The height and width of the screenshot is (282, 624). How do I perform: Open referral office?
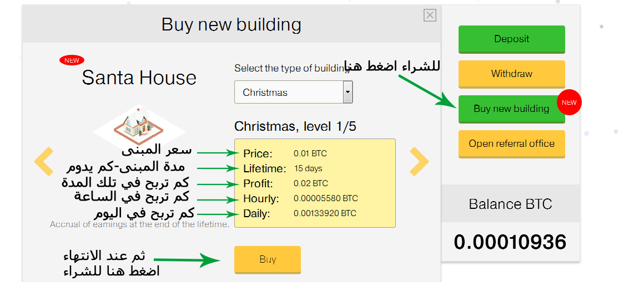(512, 144)
